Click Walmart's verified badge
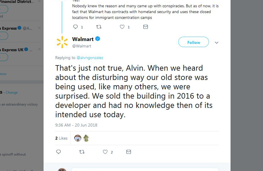The height and width of the screenshot is (171, 263). click(x=97, y=39)
